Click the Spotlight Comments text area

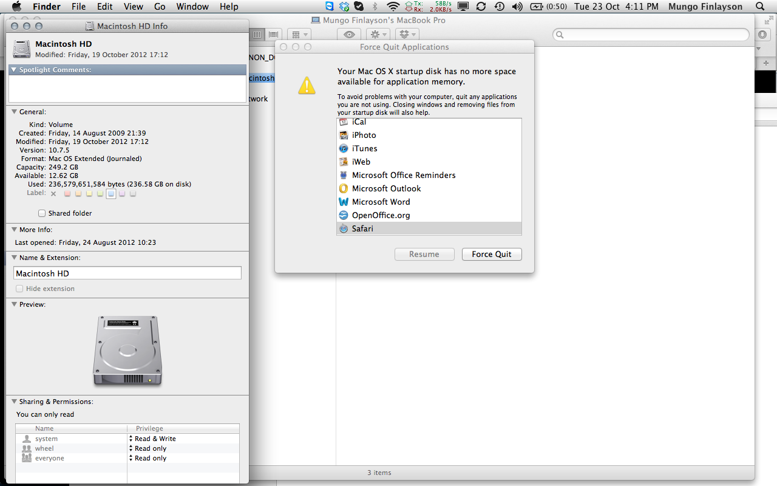tap(127, 89)
